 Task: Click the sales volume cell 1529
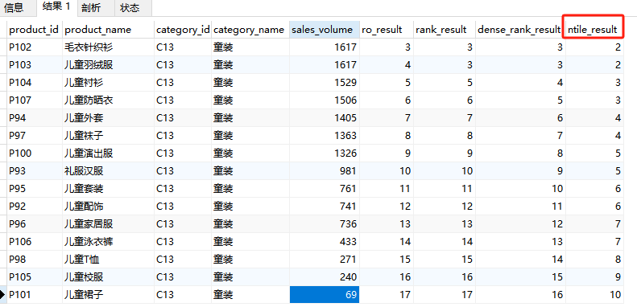[325, 83]
